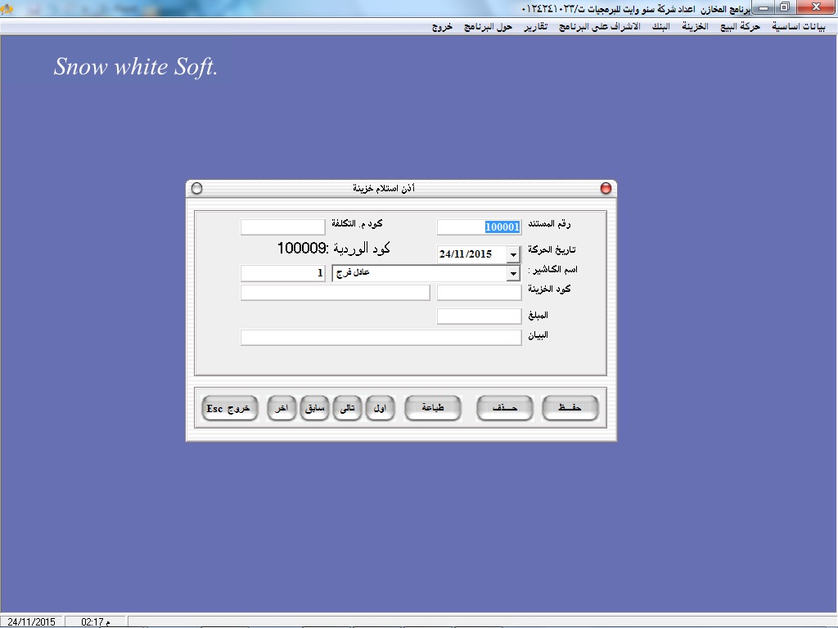Image resolution: width=838 pixels, height=628 pixels.
Task: Open the تقارير menu
Action: click(536, 26)
